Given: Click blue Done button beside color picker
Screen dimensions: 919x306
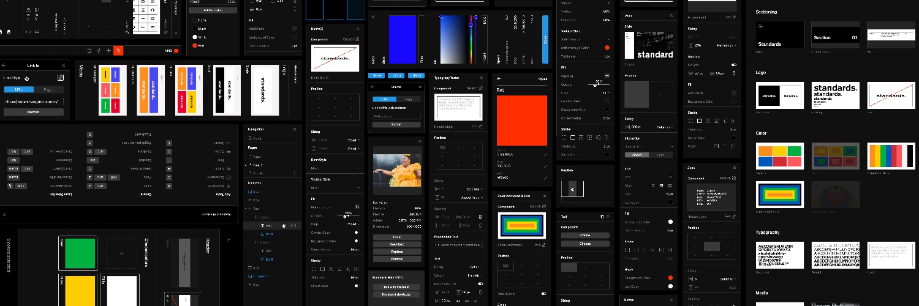Looking at the screenshot, I should [x=545, y=40].
